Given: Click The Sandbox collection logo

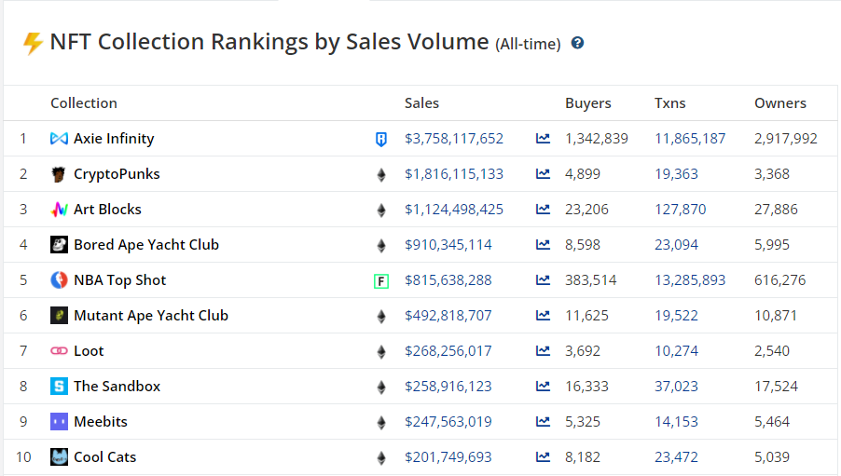Looking at the screenshot, I should [59, 387].
